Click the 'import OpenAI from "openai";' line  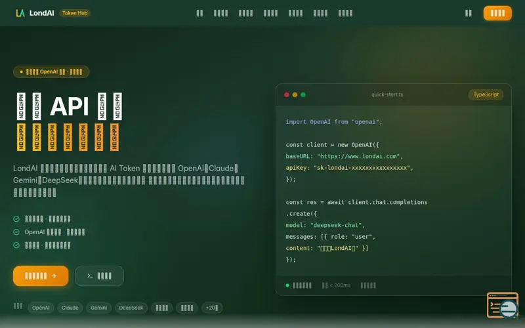[x=334, y=122]
